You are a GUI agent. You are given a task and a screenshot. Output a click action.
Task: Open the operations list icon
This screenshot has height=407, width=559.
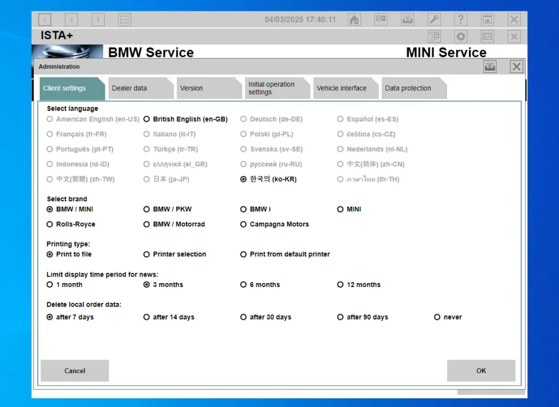(x=125, y=19)
